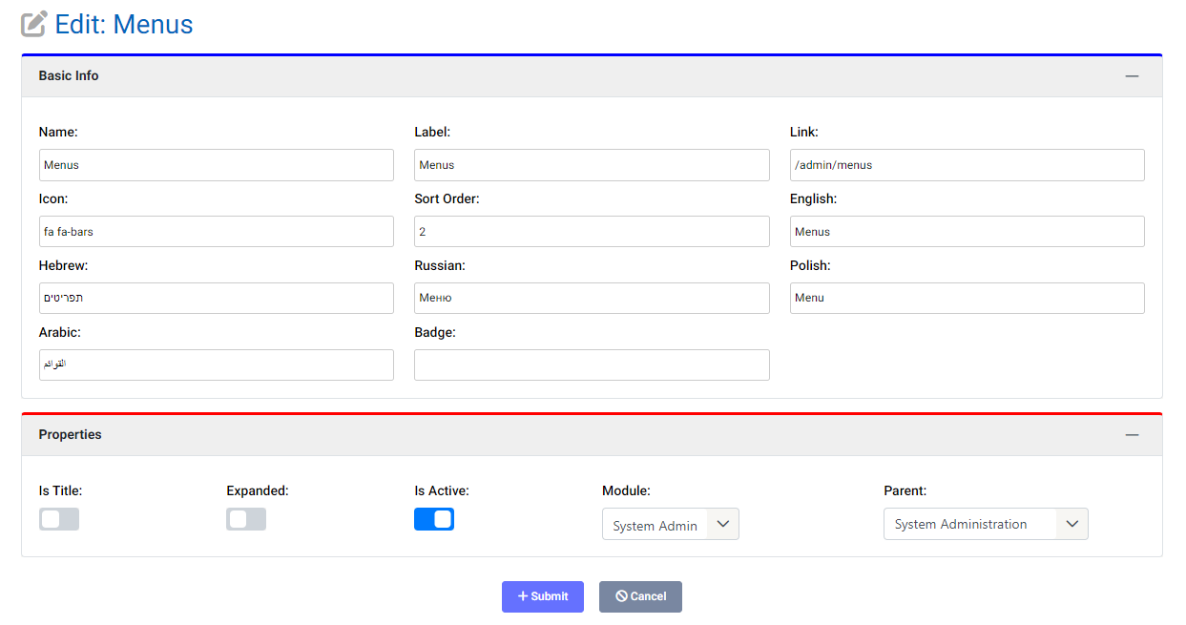Turn on the Expanded switch
The image size is (1186, 625).
tap(245, 518)
